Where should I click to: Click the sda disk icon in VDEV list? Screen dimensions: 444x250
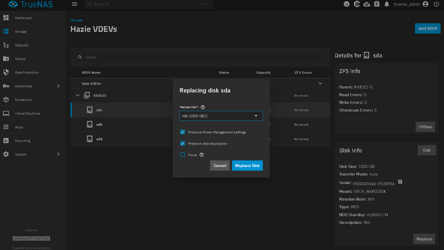tap(90, 110)
